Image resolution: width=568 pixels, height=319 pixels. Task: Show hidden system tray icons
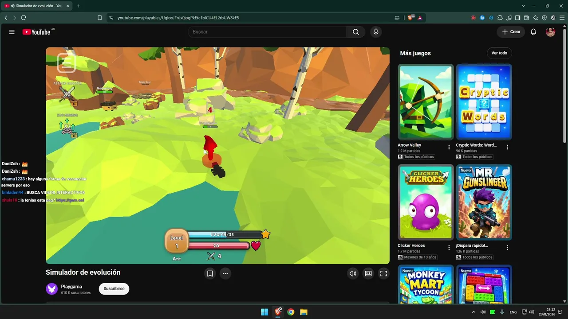(x=473, y=312)
